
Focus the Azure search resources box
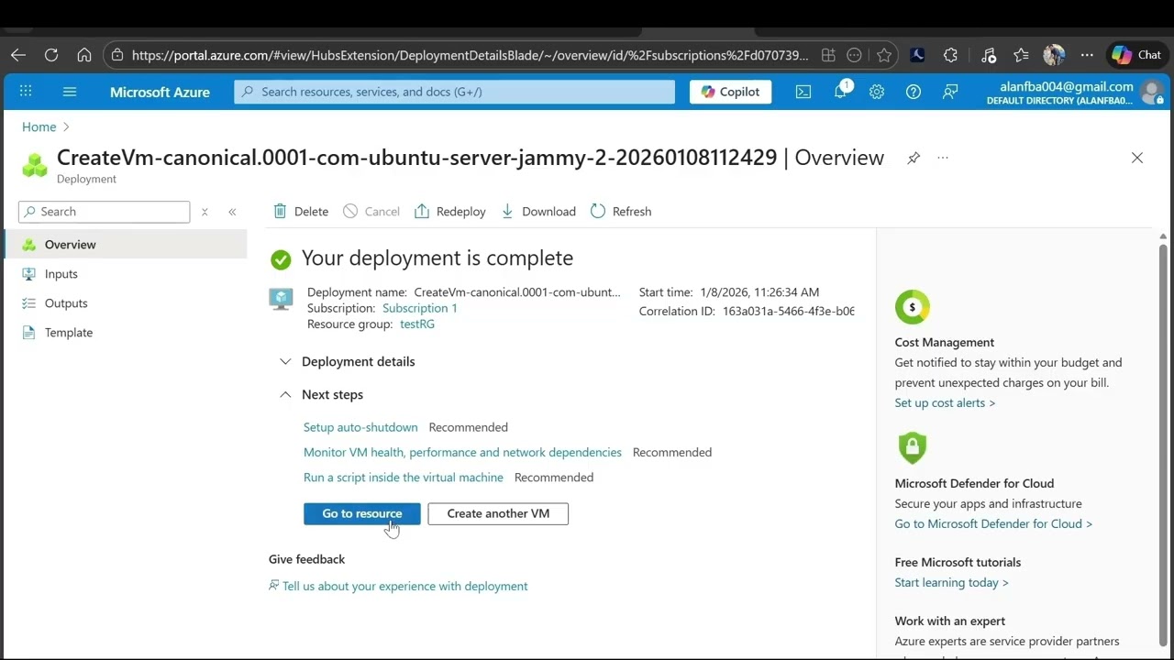[x=455, y=92]
